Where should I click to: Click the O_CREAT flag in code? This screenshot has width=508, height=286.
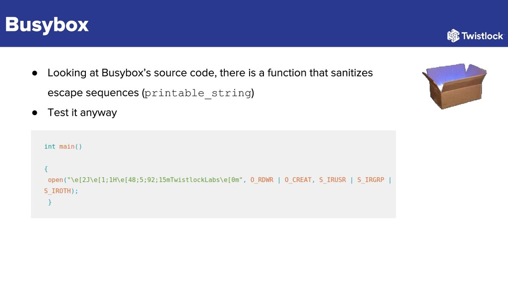[298, 180]
